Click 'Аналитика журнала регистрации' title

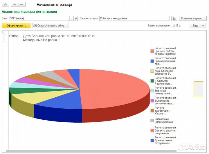(x=29, y=12)
